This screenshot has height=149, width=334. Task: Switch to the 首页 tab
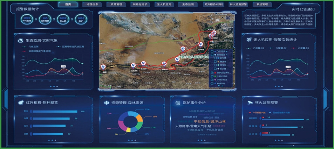(68, 4)
